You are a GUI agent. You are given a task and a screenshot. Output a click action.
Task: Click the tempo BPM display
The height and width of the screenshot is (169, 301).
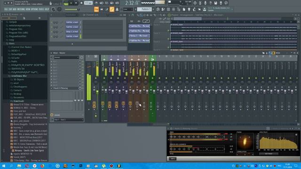coord(88,3)
